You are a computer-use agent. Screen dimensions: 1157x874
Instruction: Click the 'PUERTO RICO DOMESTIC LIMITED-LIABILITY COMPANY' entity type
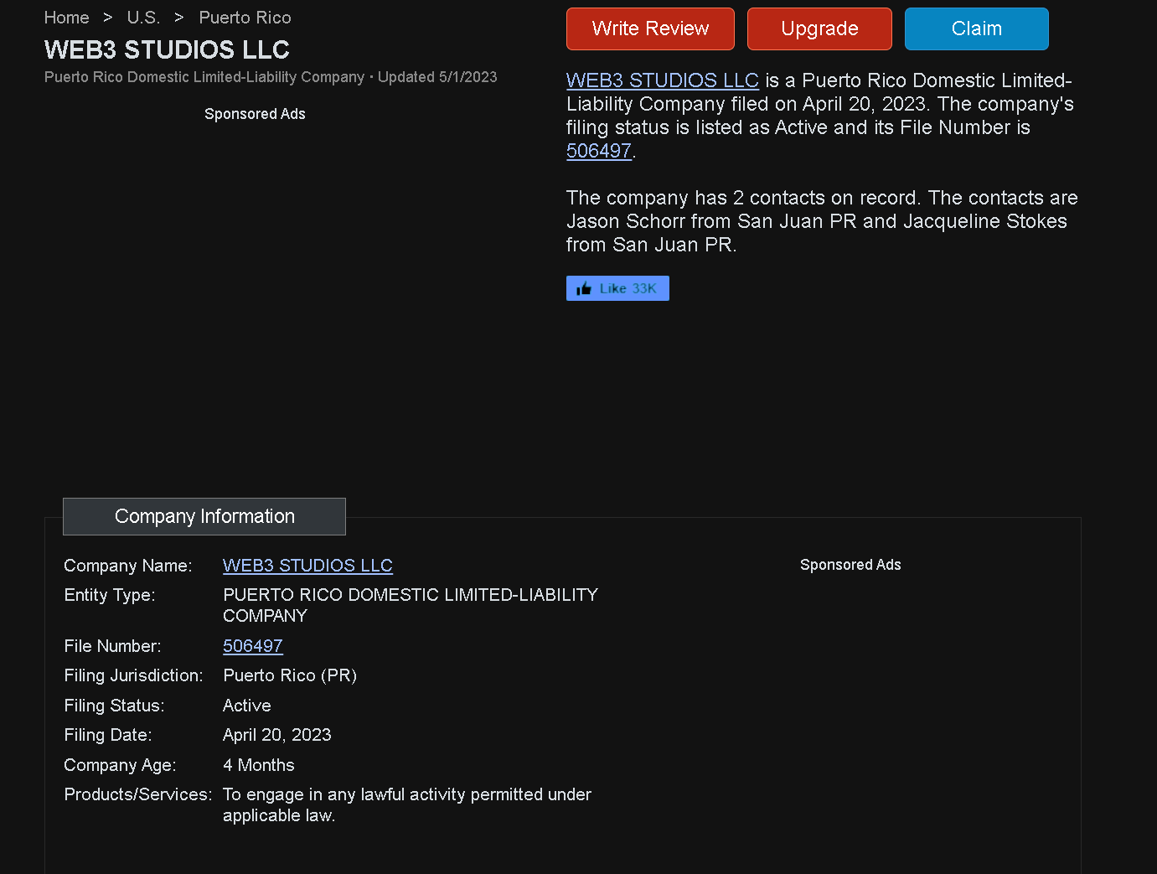411,605
